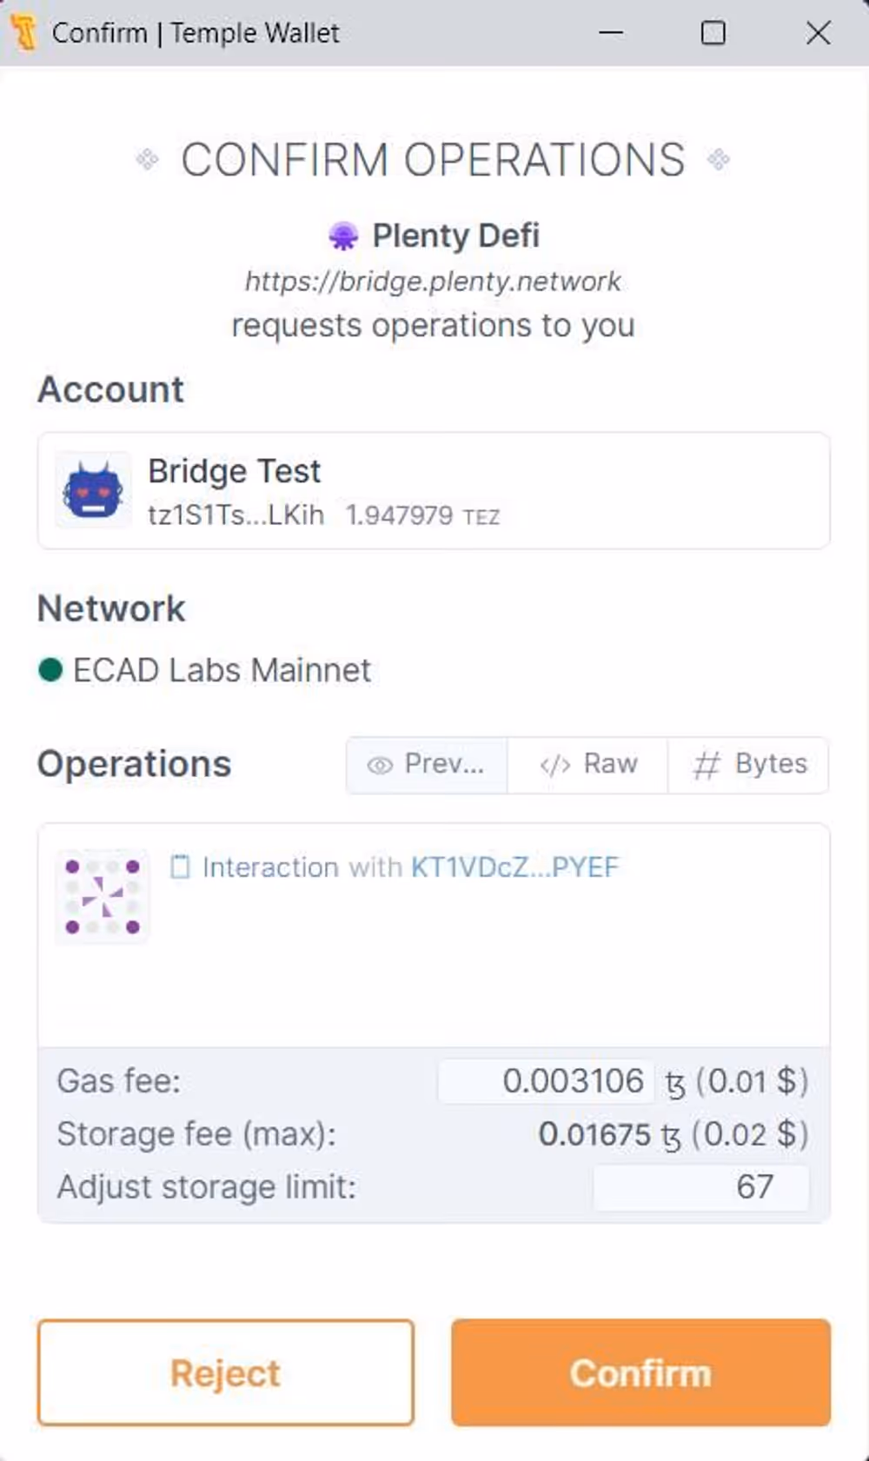Image resolution: width=869 pixels, height=1461 pixels.
Task: Expand the Bridge Test account card
Action: point(434,489)
